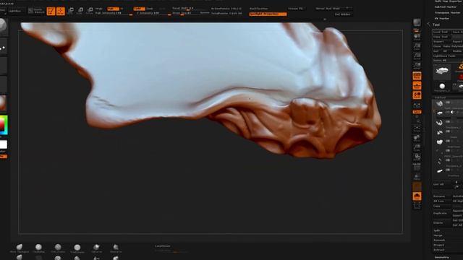The width and height of the screenshot is (463, 260).
Task: Expand the Merge section
Action: click(x=438, y=235)
